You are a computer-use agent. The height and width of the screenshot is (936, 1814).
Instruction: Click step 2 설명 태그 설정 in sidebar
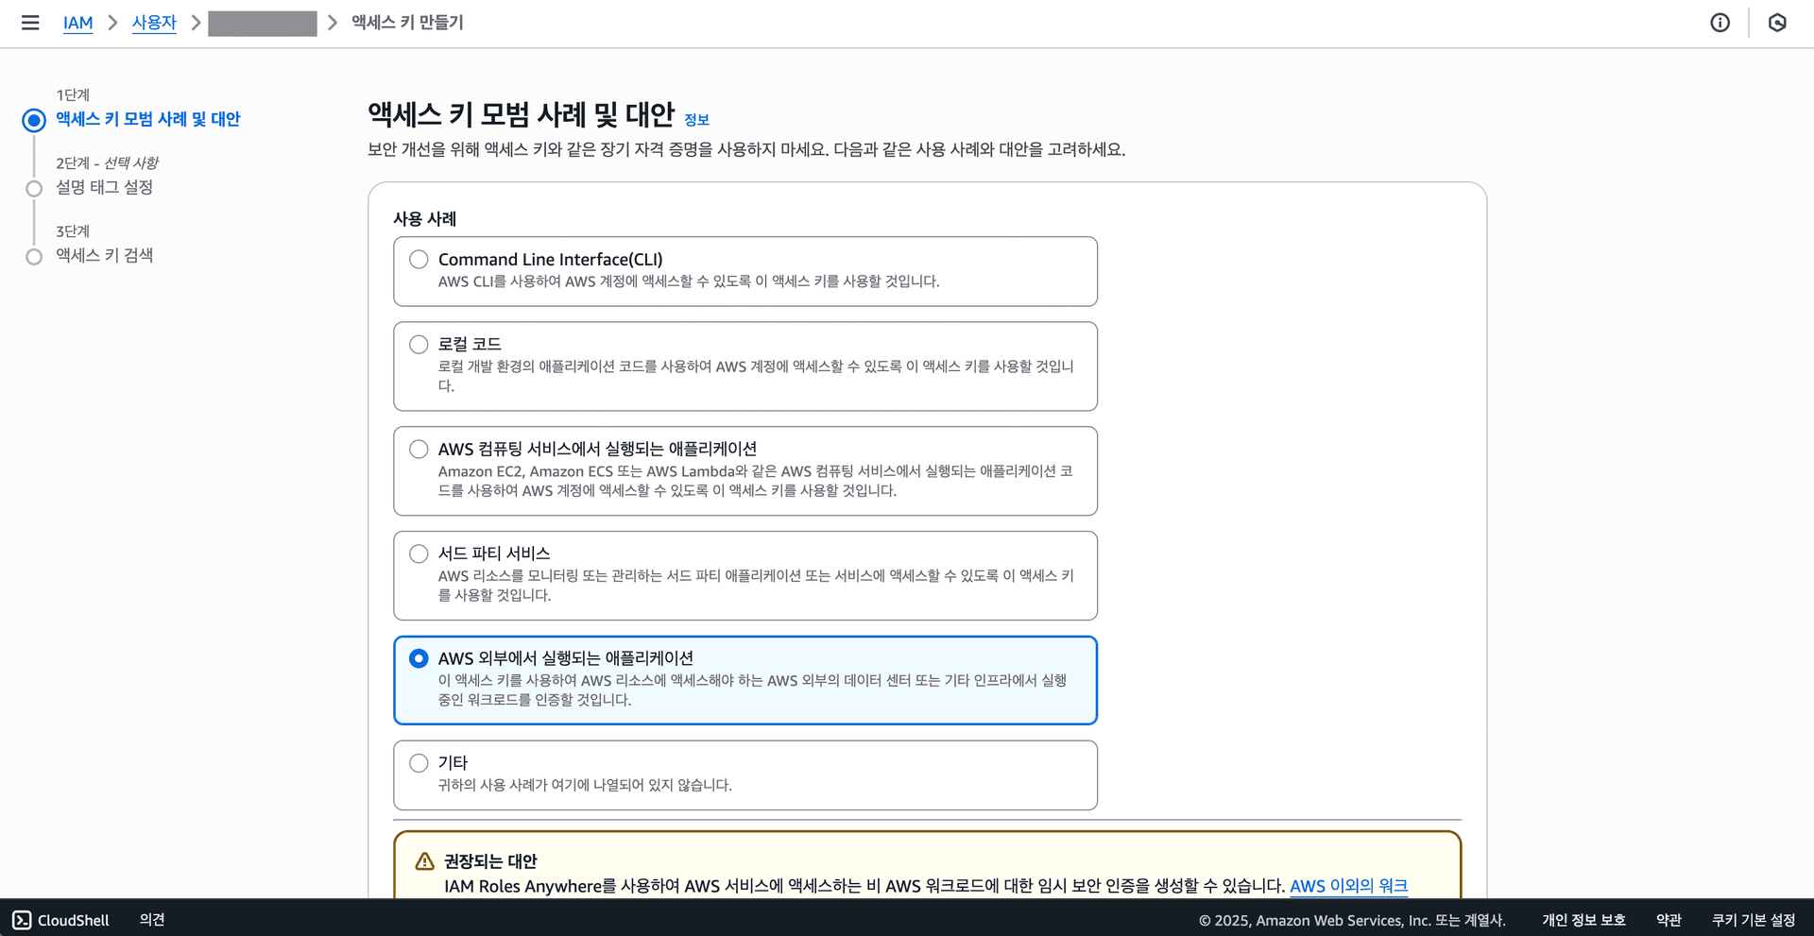coord(104,187)
